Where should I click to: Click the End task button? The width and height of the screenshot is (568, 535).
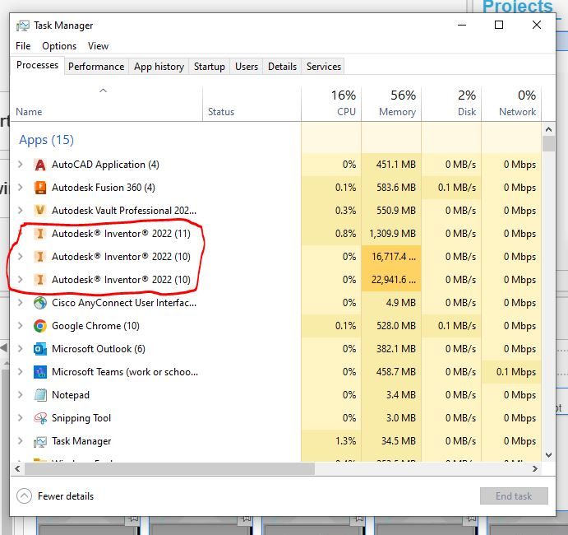click(514, 495)
